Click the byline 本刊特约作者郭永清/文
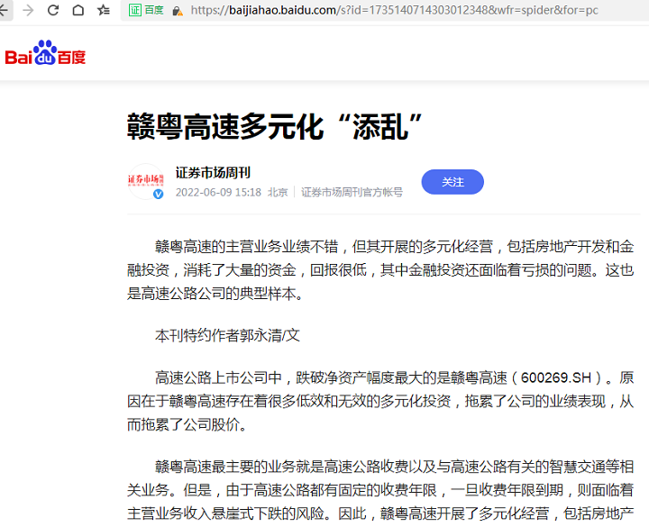 [227, 335]
